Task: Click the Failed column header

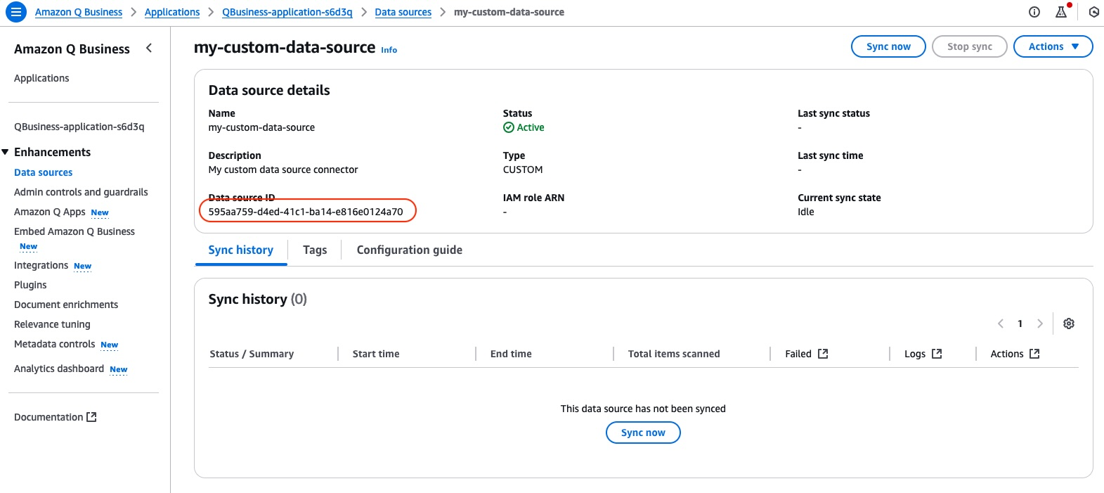Action: (x=798, y=354)
